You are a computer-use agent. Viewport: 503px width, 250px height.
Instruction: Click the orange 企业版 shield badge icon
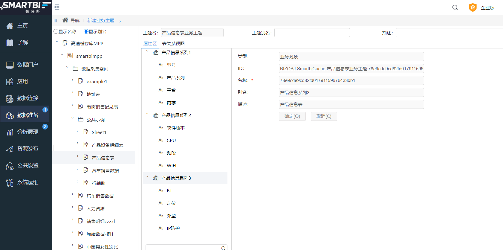coord(473,7)
